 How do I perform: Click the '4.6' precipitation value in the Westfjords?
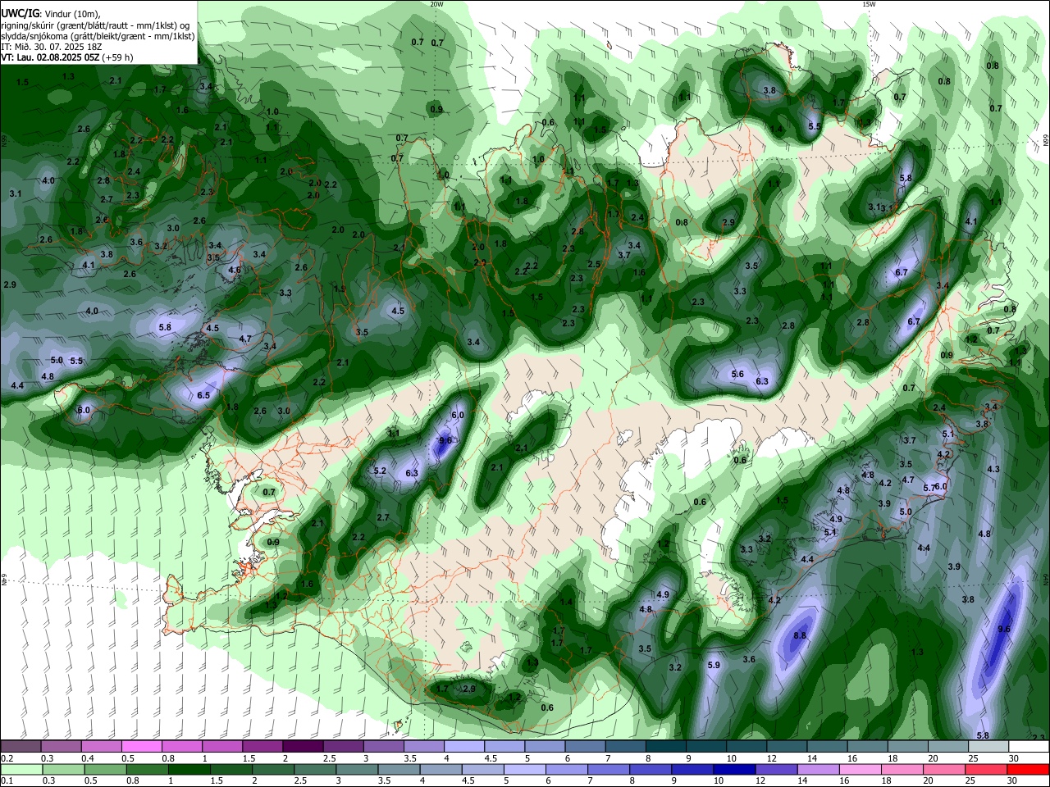[235, 270]
